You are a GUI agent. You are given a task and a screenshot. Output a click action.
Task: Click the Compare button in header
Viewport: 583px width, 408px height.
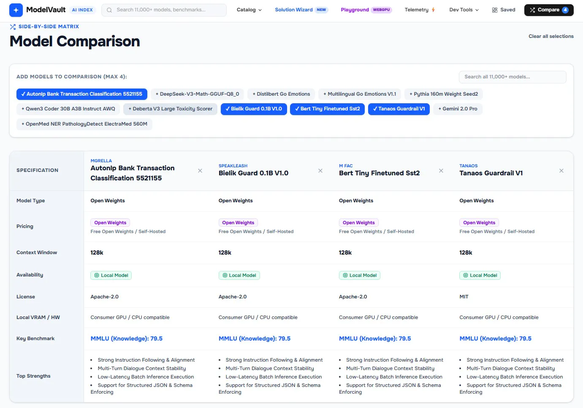click(x=549, y=10)
